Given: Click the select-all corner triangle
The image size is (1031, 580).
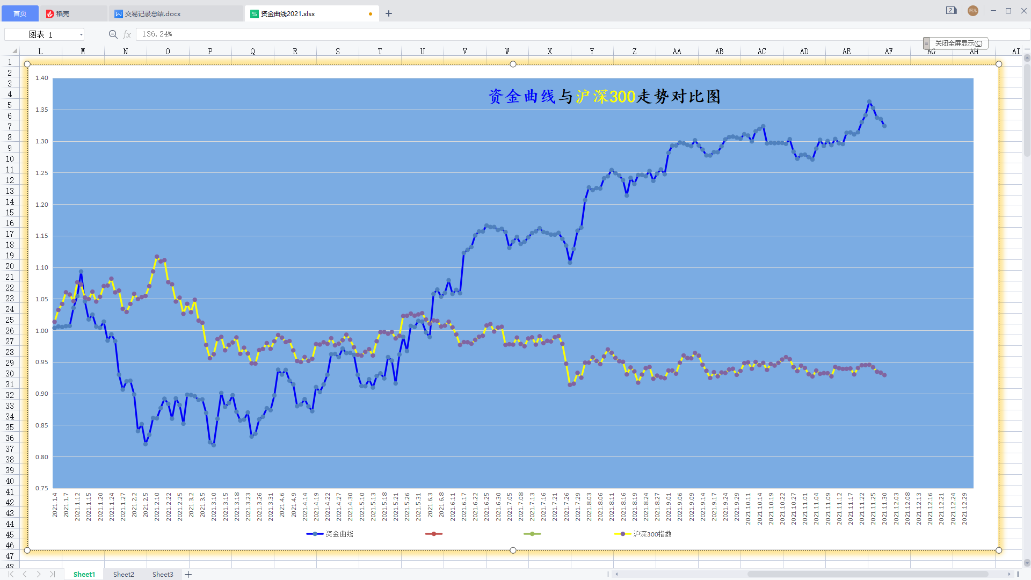Looking at the screenshot, I should click(14, 51).
